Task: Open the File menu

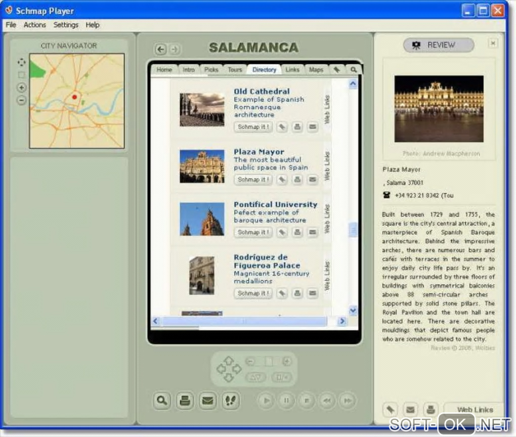Action: click(11, 25)
